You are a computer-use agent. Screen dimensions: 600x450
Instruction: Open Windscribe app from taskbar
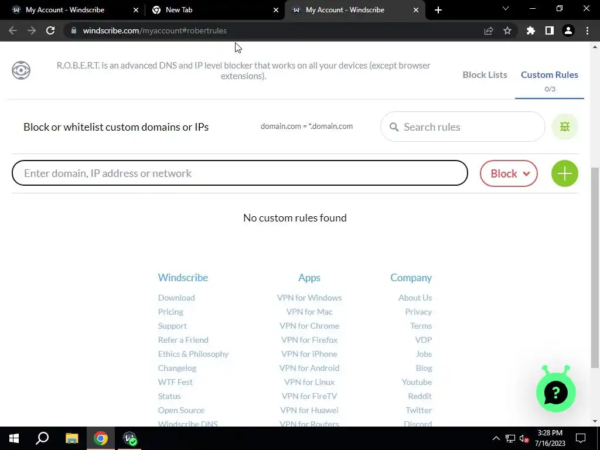[129, 438]
